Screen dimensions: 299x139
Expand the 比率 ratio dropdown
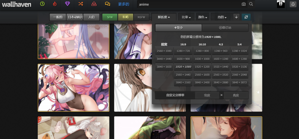tap(186, 17)
